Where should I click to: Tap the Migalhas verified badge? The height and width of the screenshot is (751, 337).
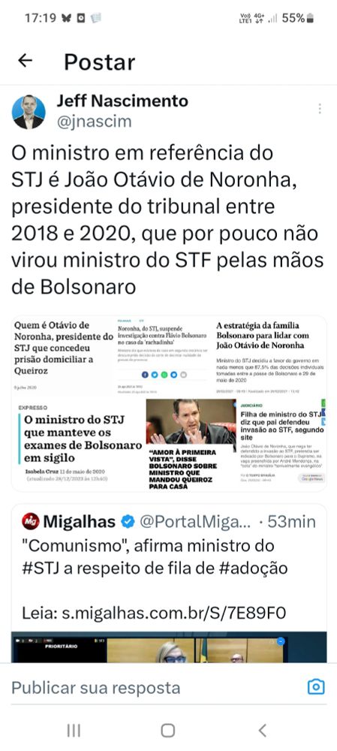(128, 522)
